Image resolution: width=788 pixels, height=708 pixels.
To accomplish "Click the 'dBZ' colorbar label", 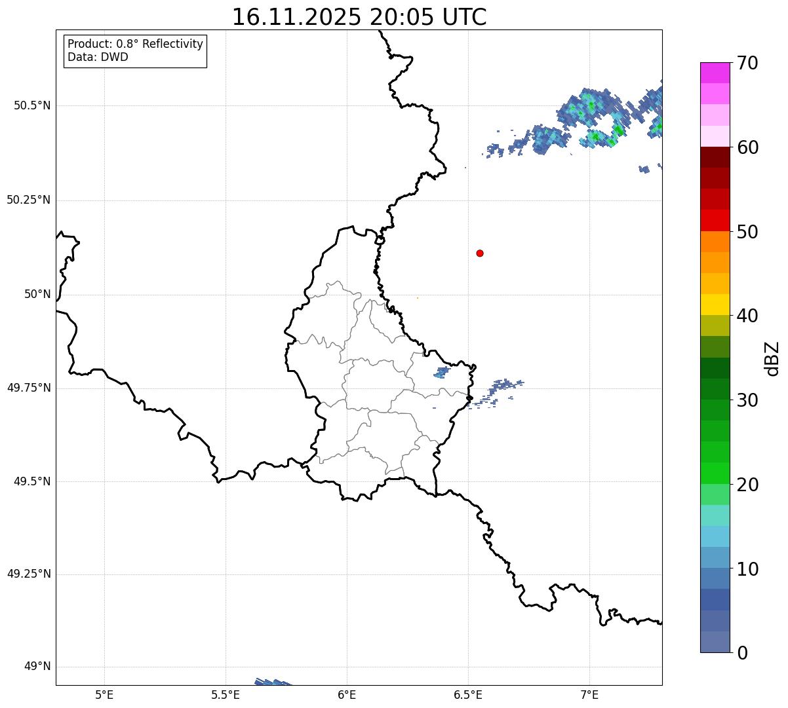I will pyautogui.click(x=772, y=358).
